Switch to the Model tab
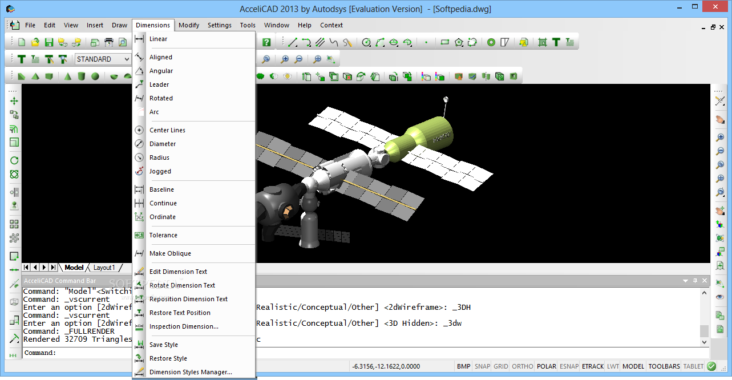 click(x=74, y=268)
